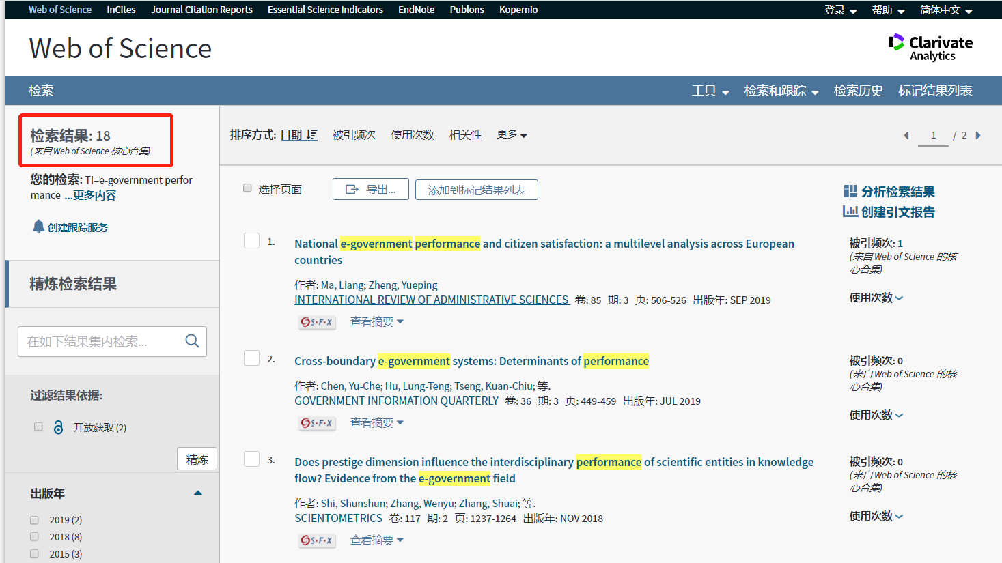The width and height of the screenshot is (1002, 563).
Task: Click the 导出... button
Action: tap(371, 189)
